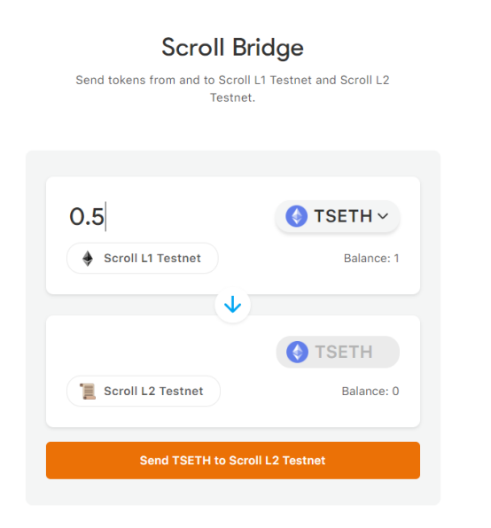Click the greyed-out TSETH destination token label

point(344,352)
